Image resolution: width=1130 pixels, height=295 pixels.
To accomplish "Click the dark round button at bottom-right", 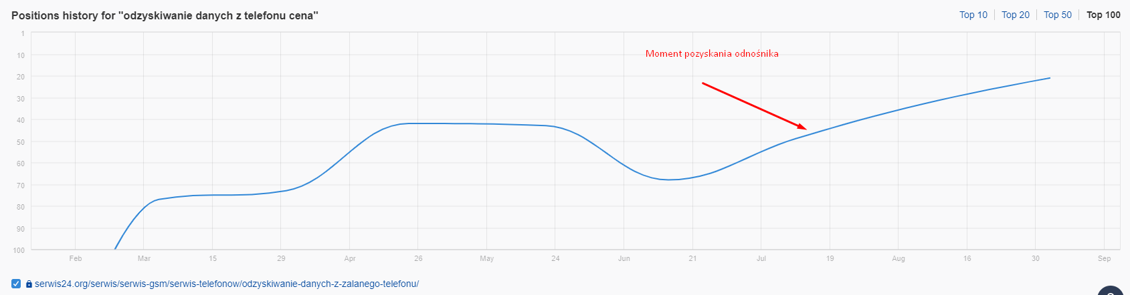I will pyautogui.click(x=1112, y=291).
